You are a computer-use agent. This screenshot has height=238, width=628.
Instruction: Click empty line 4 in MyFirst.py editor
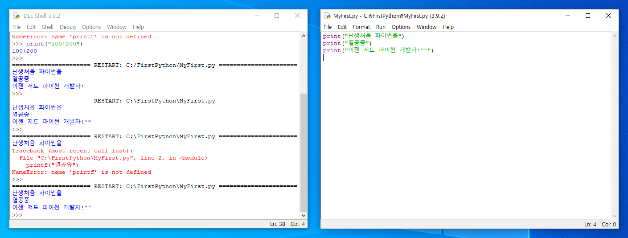pyautogui.click(x=466, y=57)
